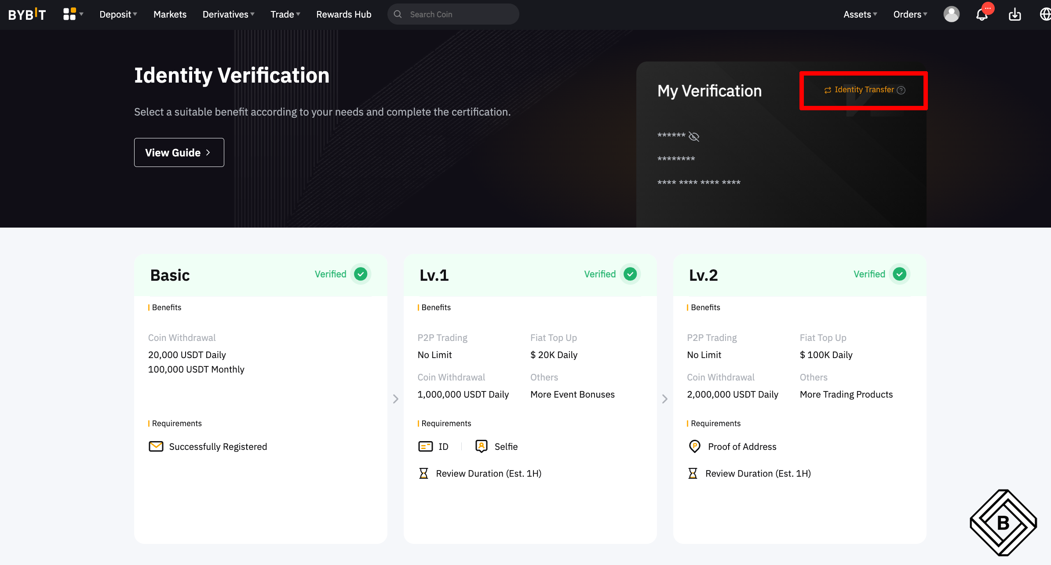Open the notifications bell icon

click(982, 14)
